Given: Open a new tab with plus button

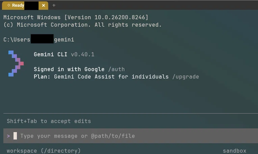Looking at the screenshot, I should 54,5.
